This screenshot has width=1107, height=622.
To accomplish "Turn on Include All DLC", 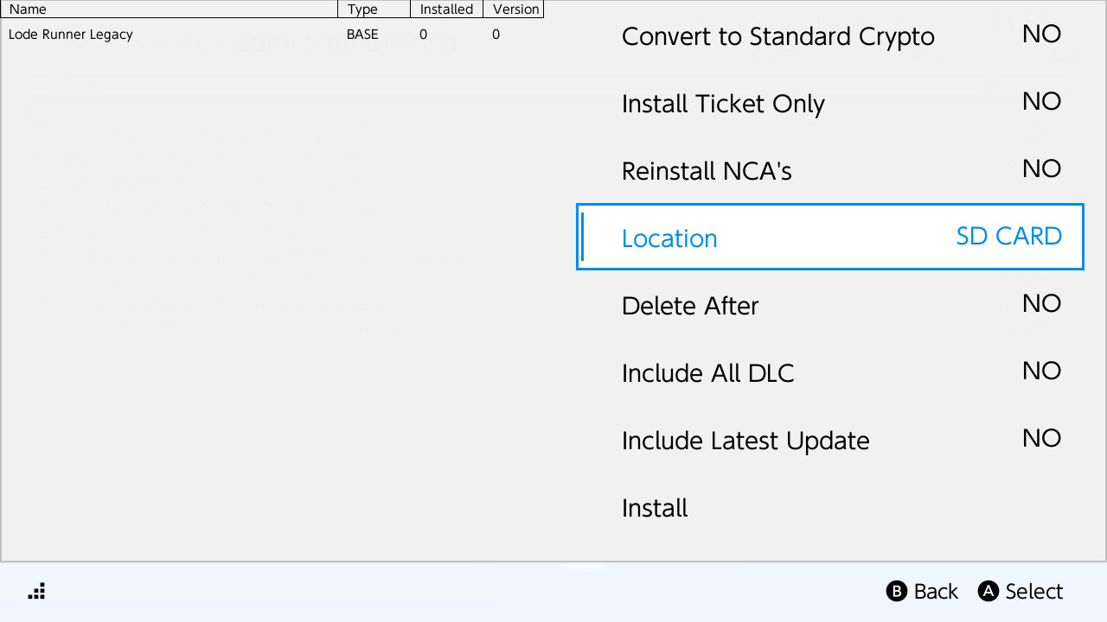I will coord(829,372).
